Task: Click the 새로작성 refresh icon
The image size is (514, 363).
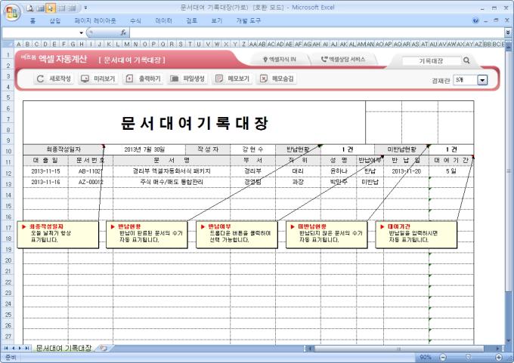Action: [40, 79]
